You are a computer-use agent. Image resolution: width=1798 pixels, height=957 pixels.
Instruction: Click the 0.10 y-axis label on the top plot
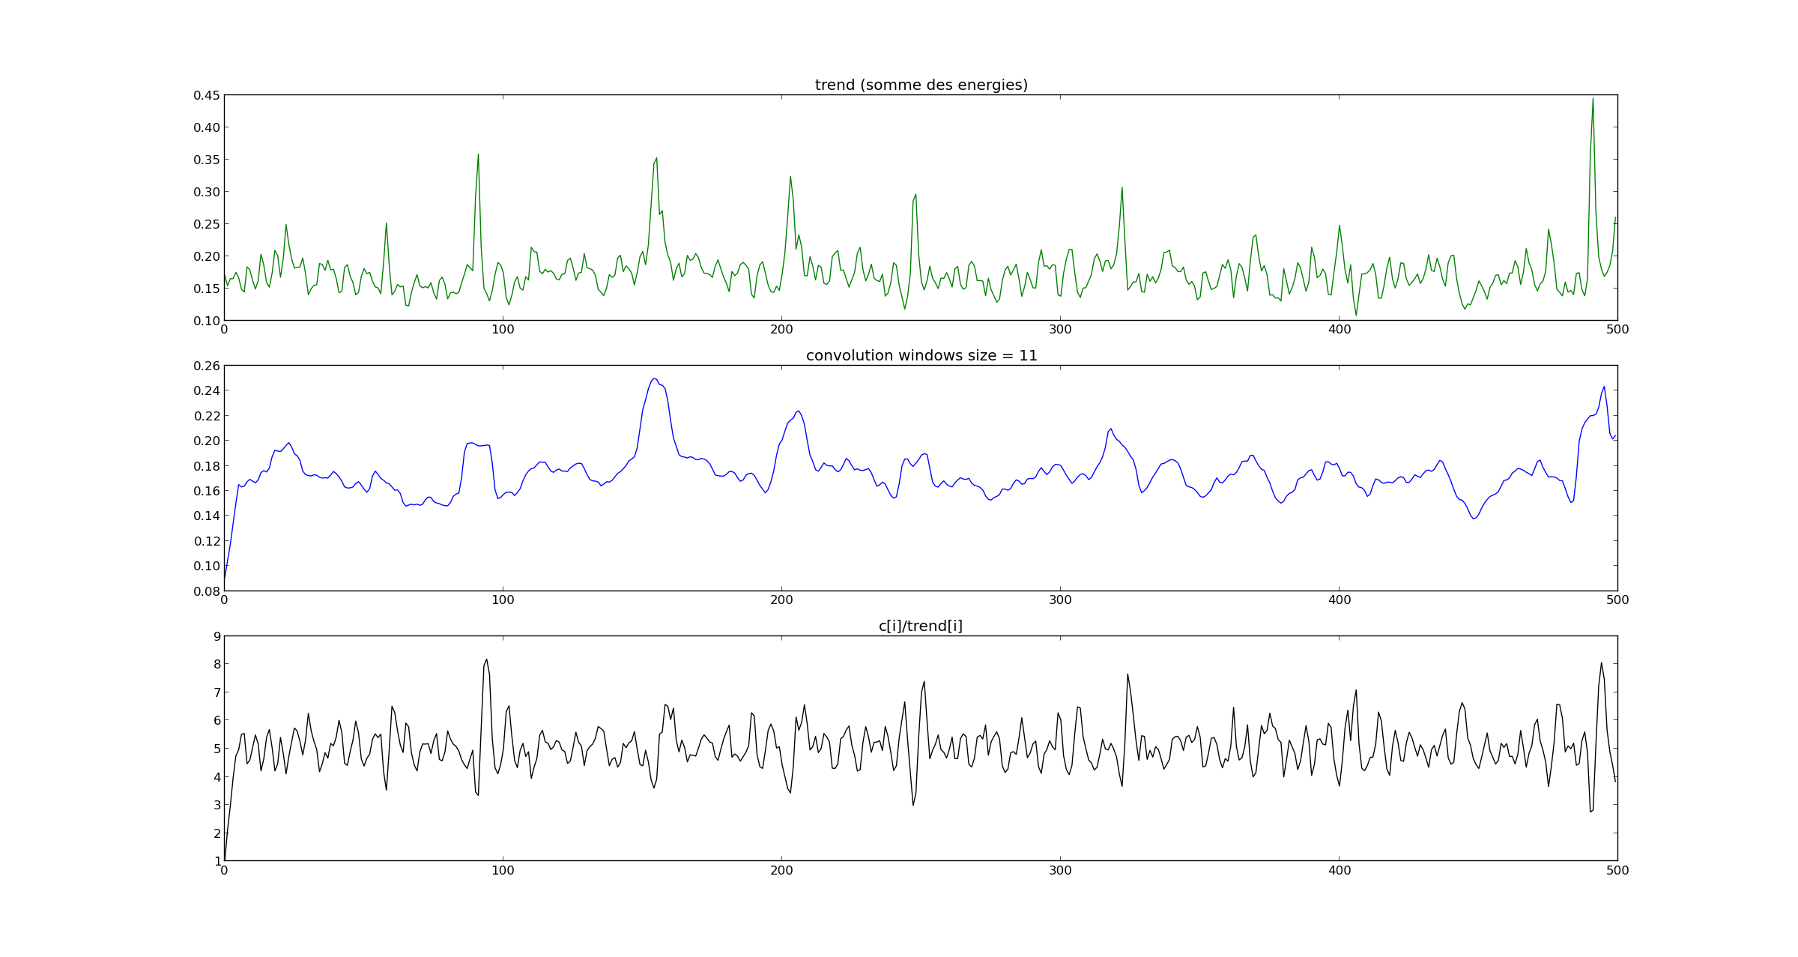(207, 321)
